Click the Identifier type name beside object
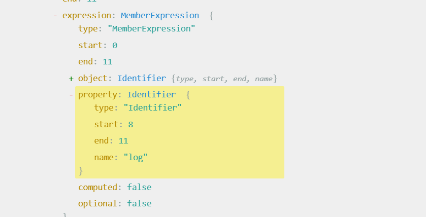 142,79
